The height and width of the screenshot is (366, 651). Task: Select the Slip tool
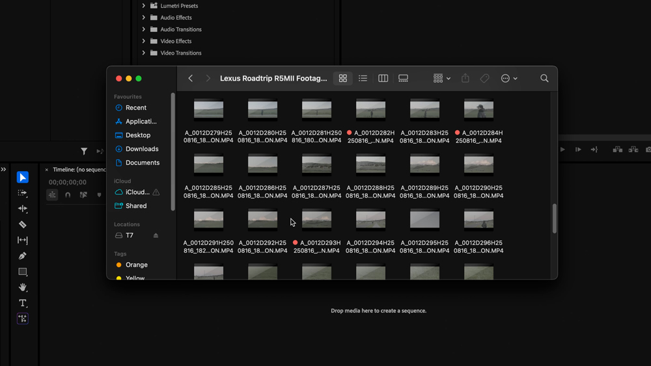22,240
